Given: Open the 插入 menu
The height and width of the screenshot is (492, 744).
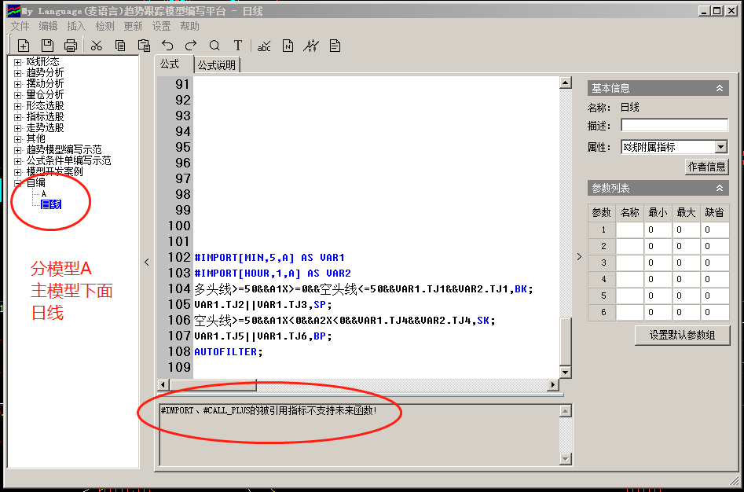Looking at the screenshot, I should click(76, 26).
